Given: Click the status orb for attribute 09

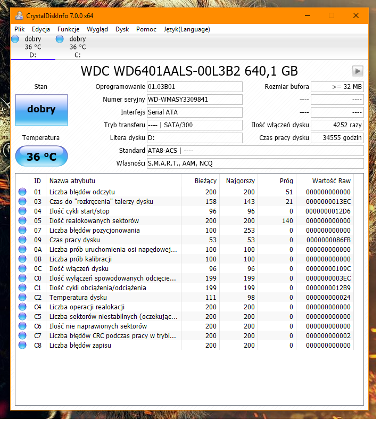Looking at the screenshot, I should click(x=22, y=240).
